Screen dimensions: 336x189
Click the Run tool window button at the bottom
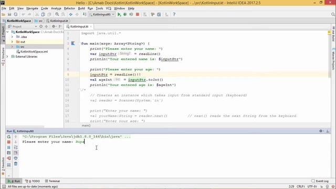point(14,181)
